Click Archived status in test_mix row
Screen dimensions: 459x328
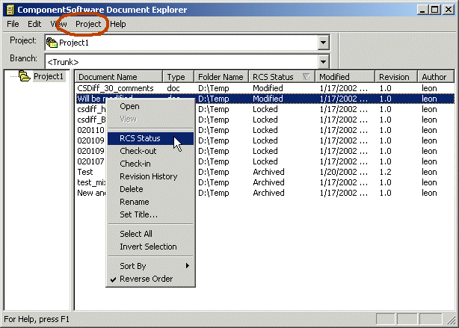(268, 182)
